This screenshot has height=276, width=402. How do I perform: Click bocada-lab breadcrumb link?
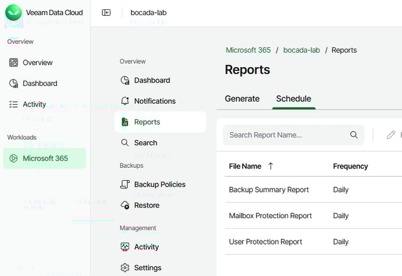tap(300, 50)
